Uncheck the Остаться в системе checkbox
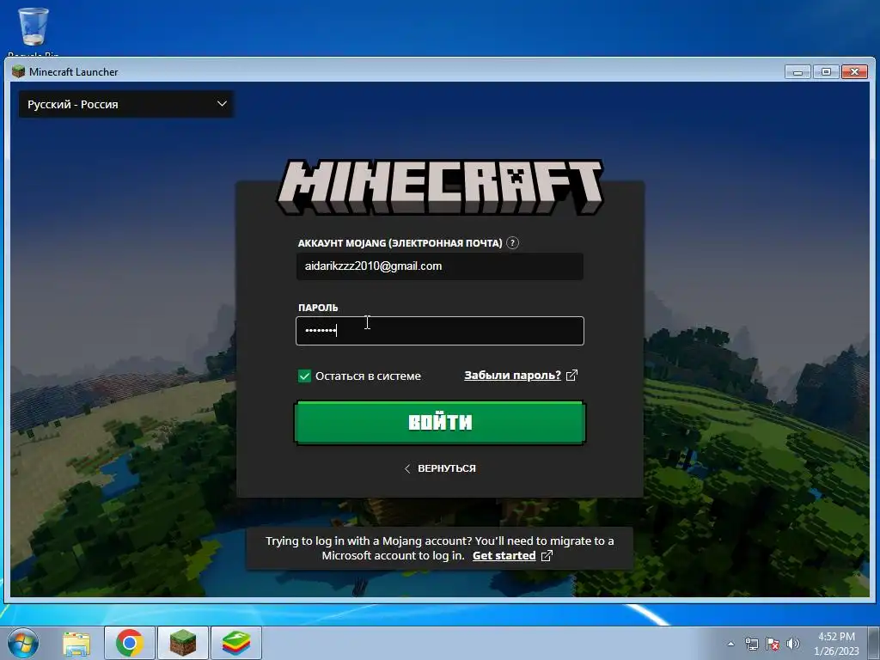The width and height of the screenshot is (880, 660). tap(304, 376)
